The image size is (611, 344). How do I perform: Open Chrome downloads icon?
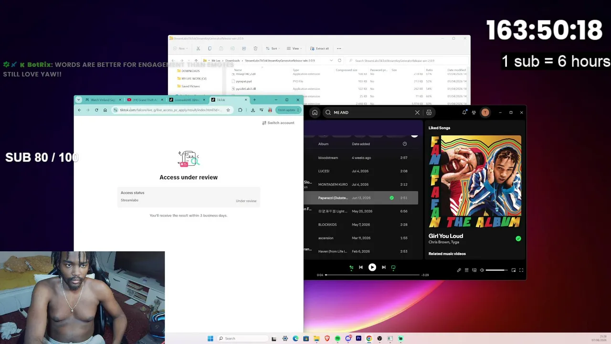[x=253, y=110]
